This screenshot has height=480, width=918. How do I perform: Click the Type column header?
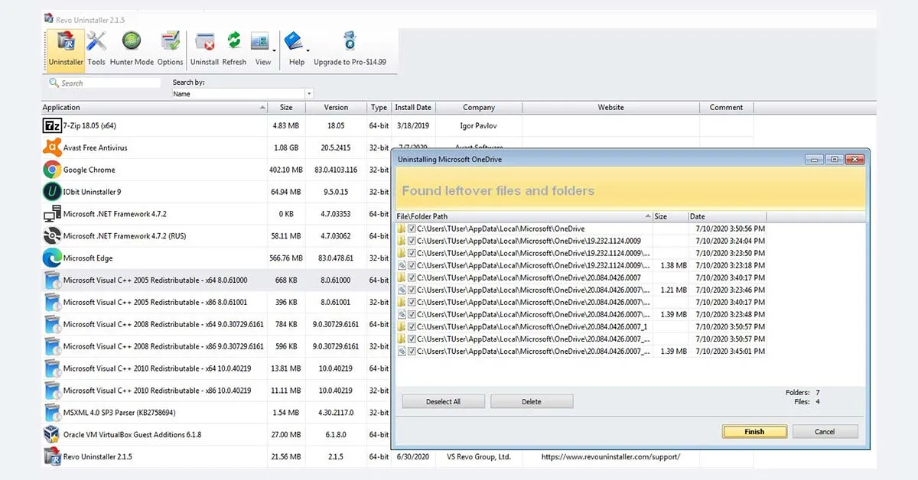click(379, 108)
